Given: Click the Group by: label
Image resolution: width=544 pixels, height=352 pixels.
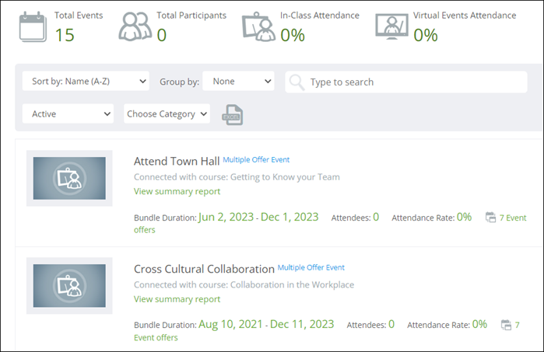Looking at the screenshot, I should pyautogui.click(x=179, y=82).
